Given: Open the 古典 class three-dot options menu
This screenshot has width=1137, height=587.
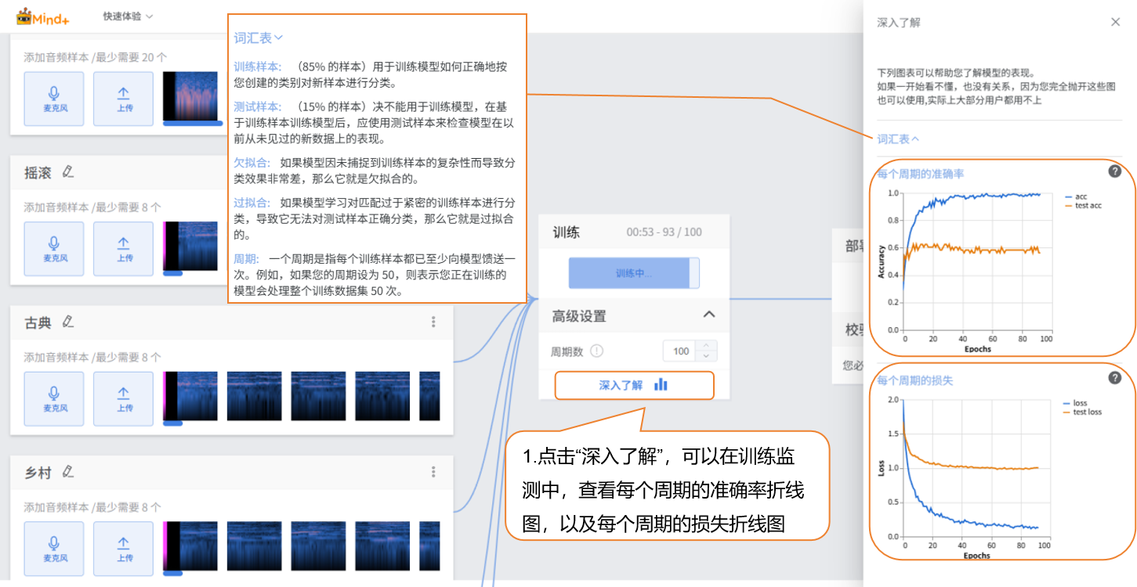Looking at the screenshot, I should tap(433, 322).
